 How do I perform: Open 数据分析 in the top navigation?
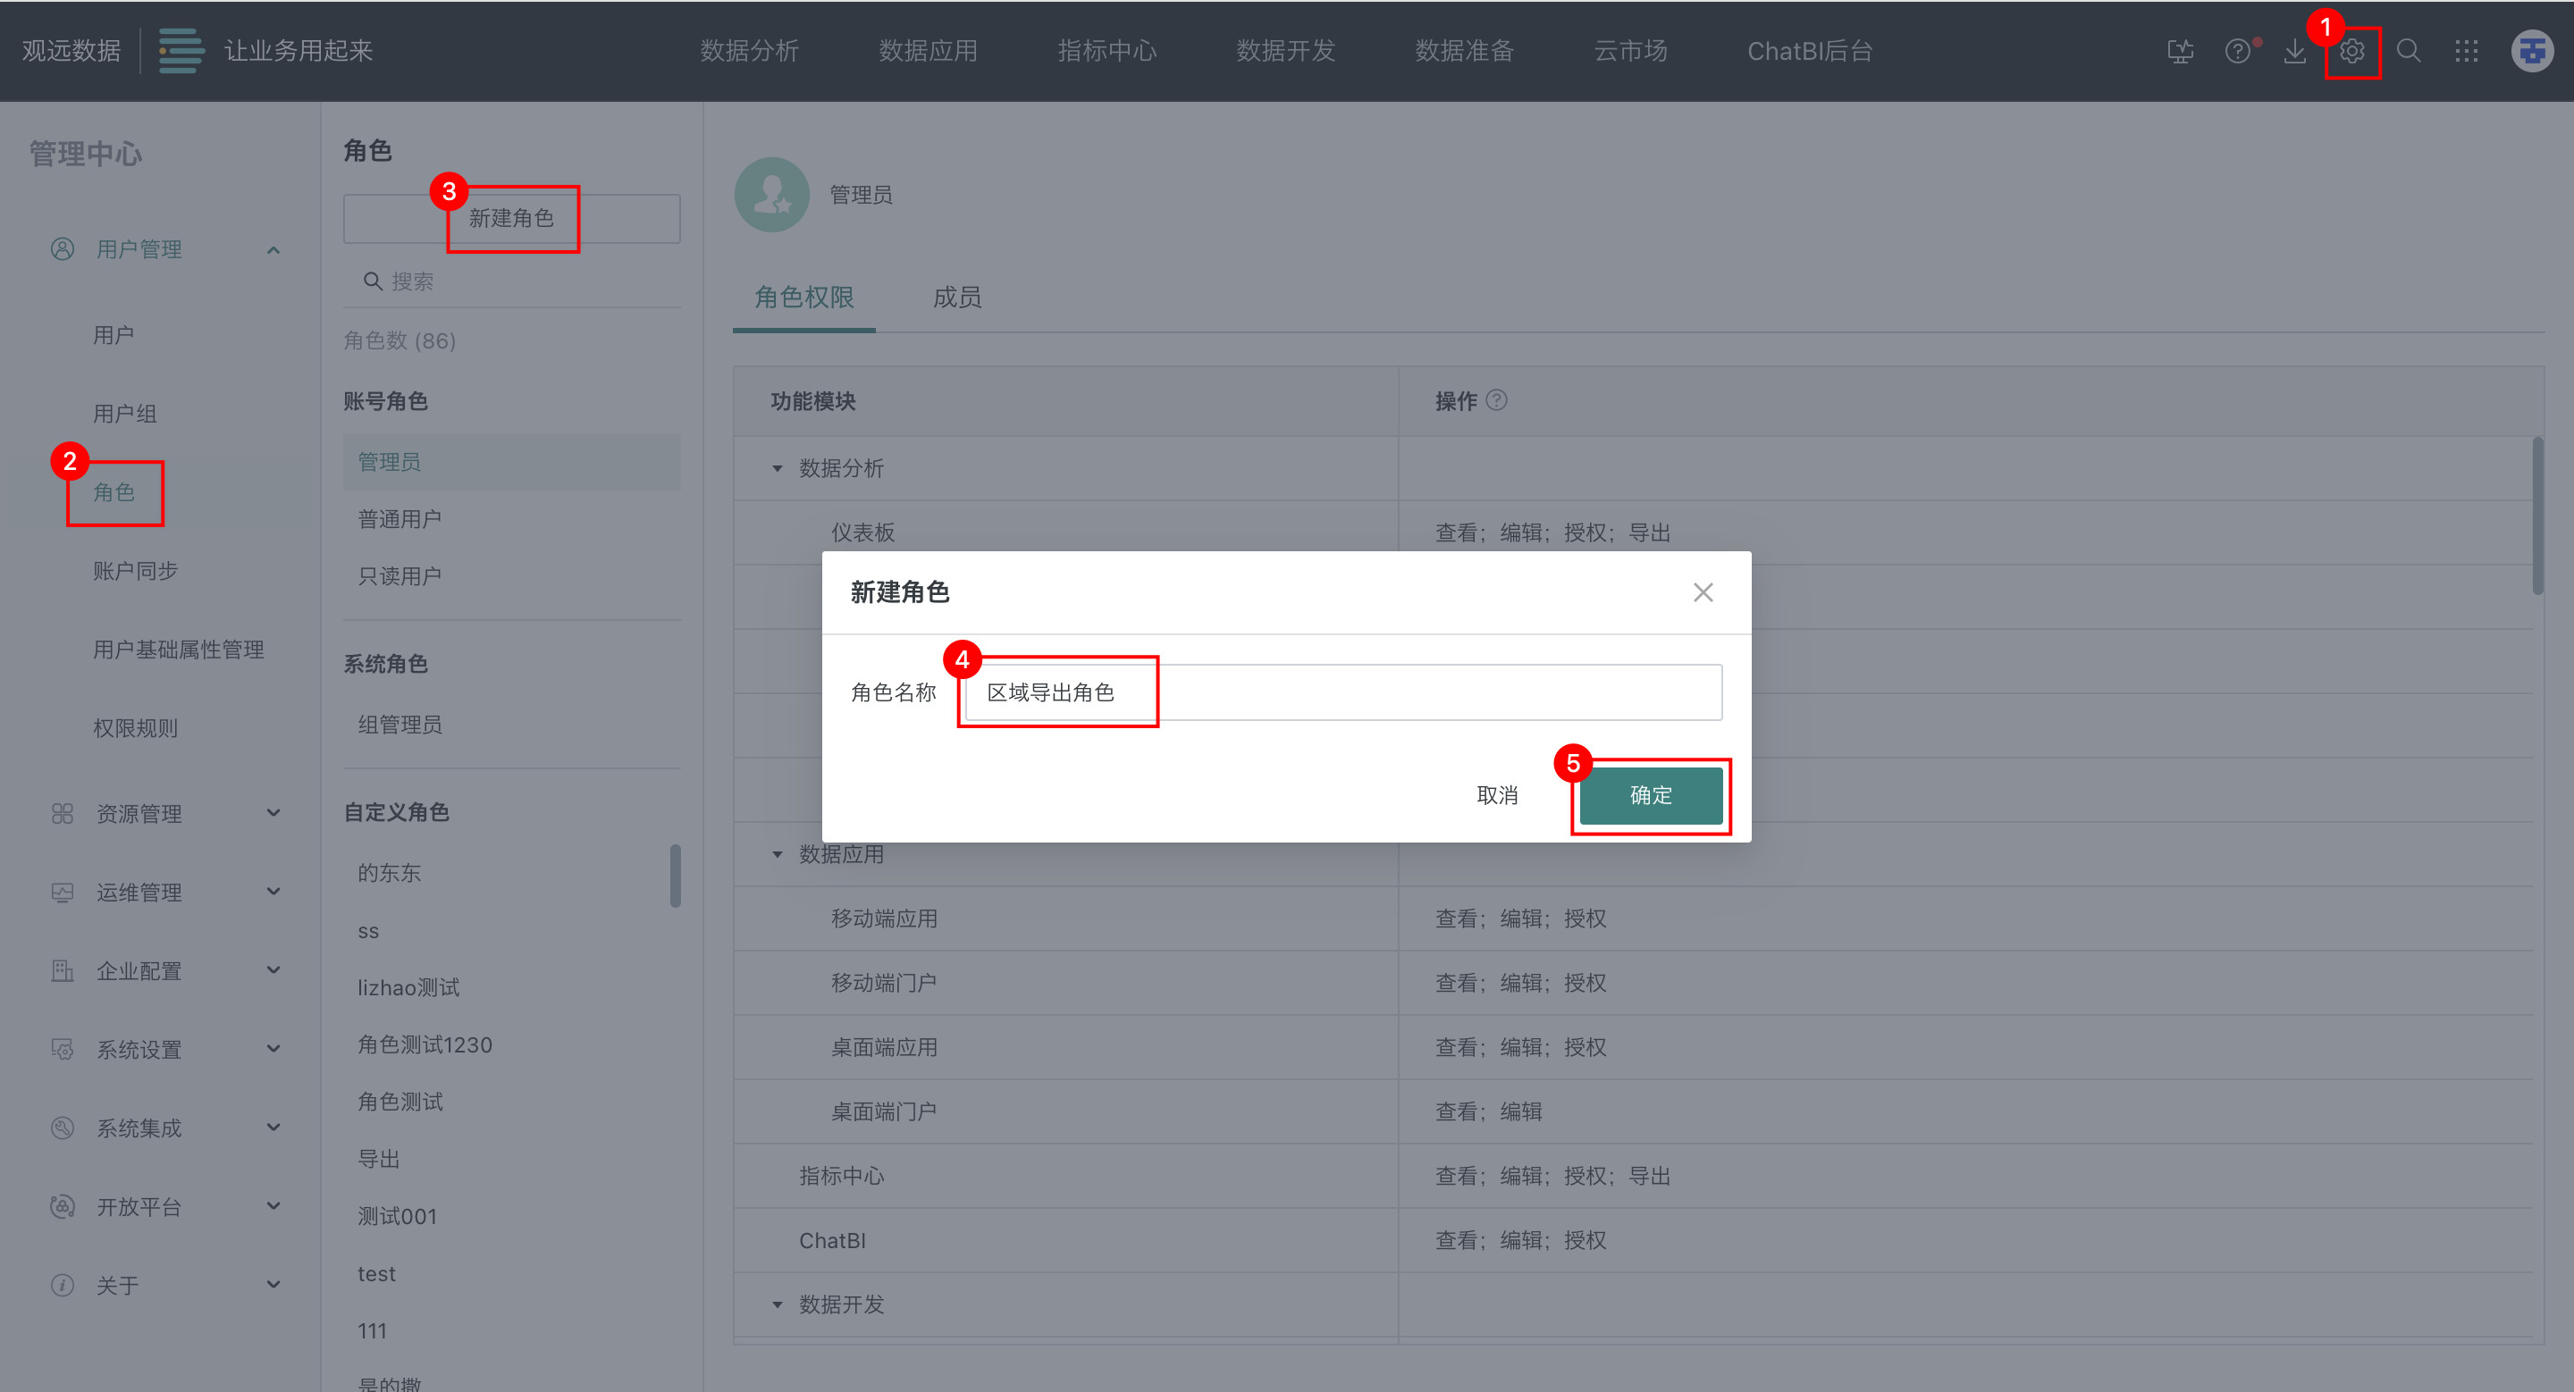coord(750,52)
